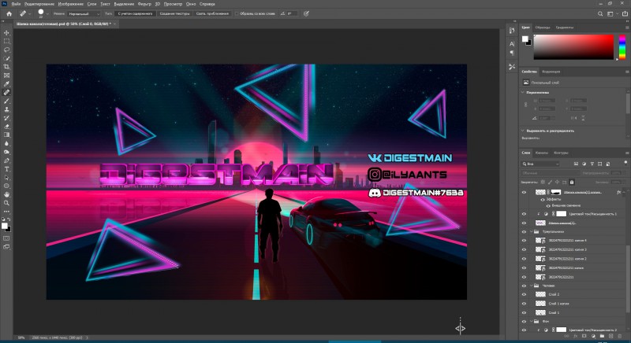
Task: Select the Pen tool
Action: 6,160
